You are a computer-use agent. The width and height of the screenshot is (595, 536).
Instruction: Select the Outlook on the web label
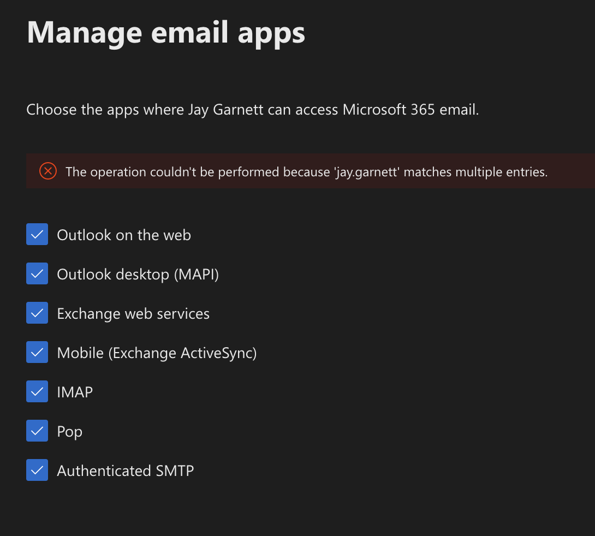pyautogui.click(x=123, y=235)
